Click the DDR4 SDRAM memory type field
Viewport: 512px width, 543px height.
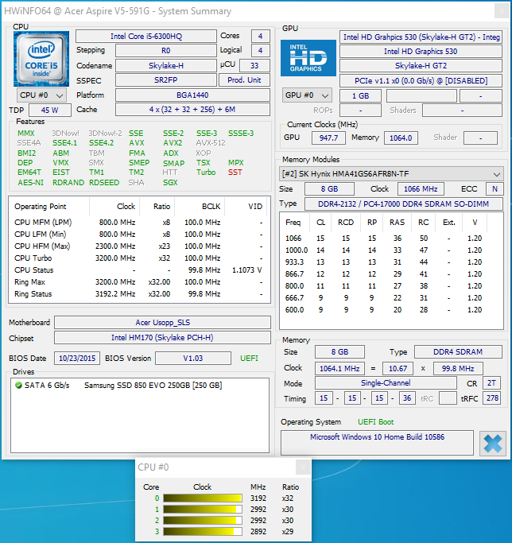tap(458, 352)
